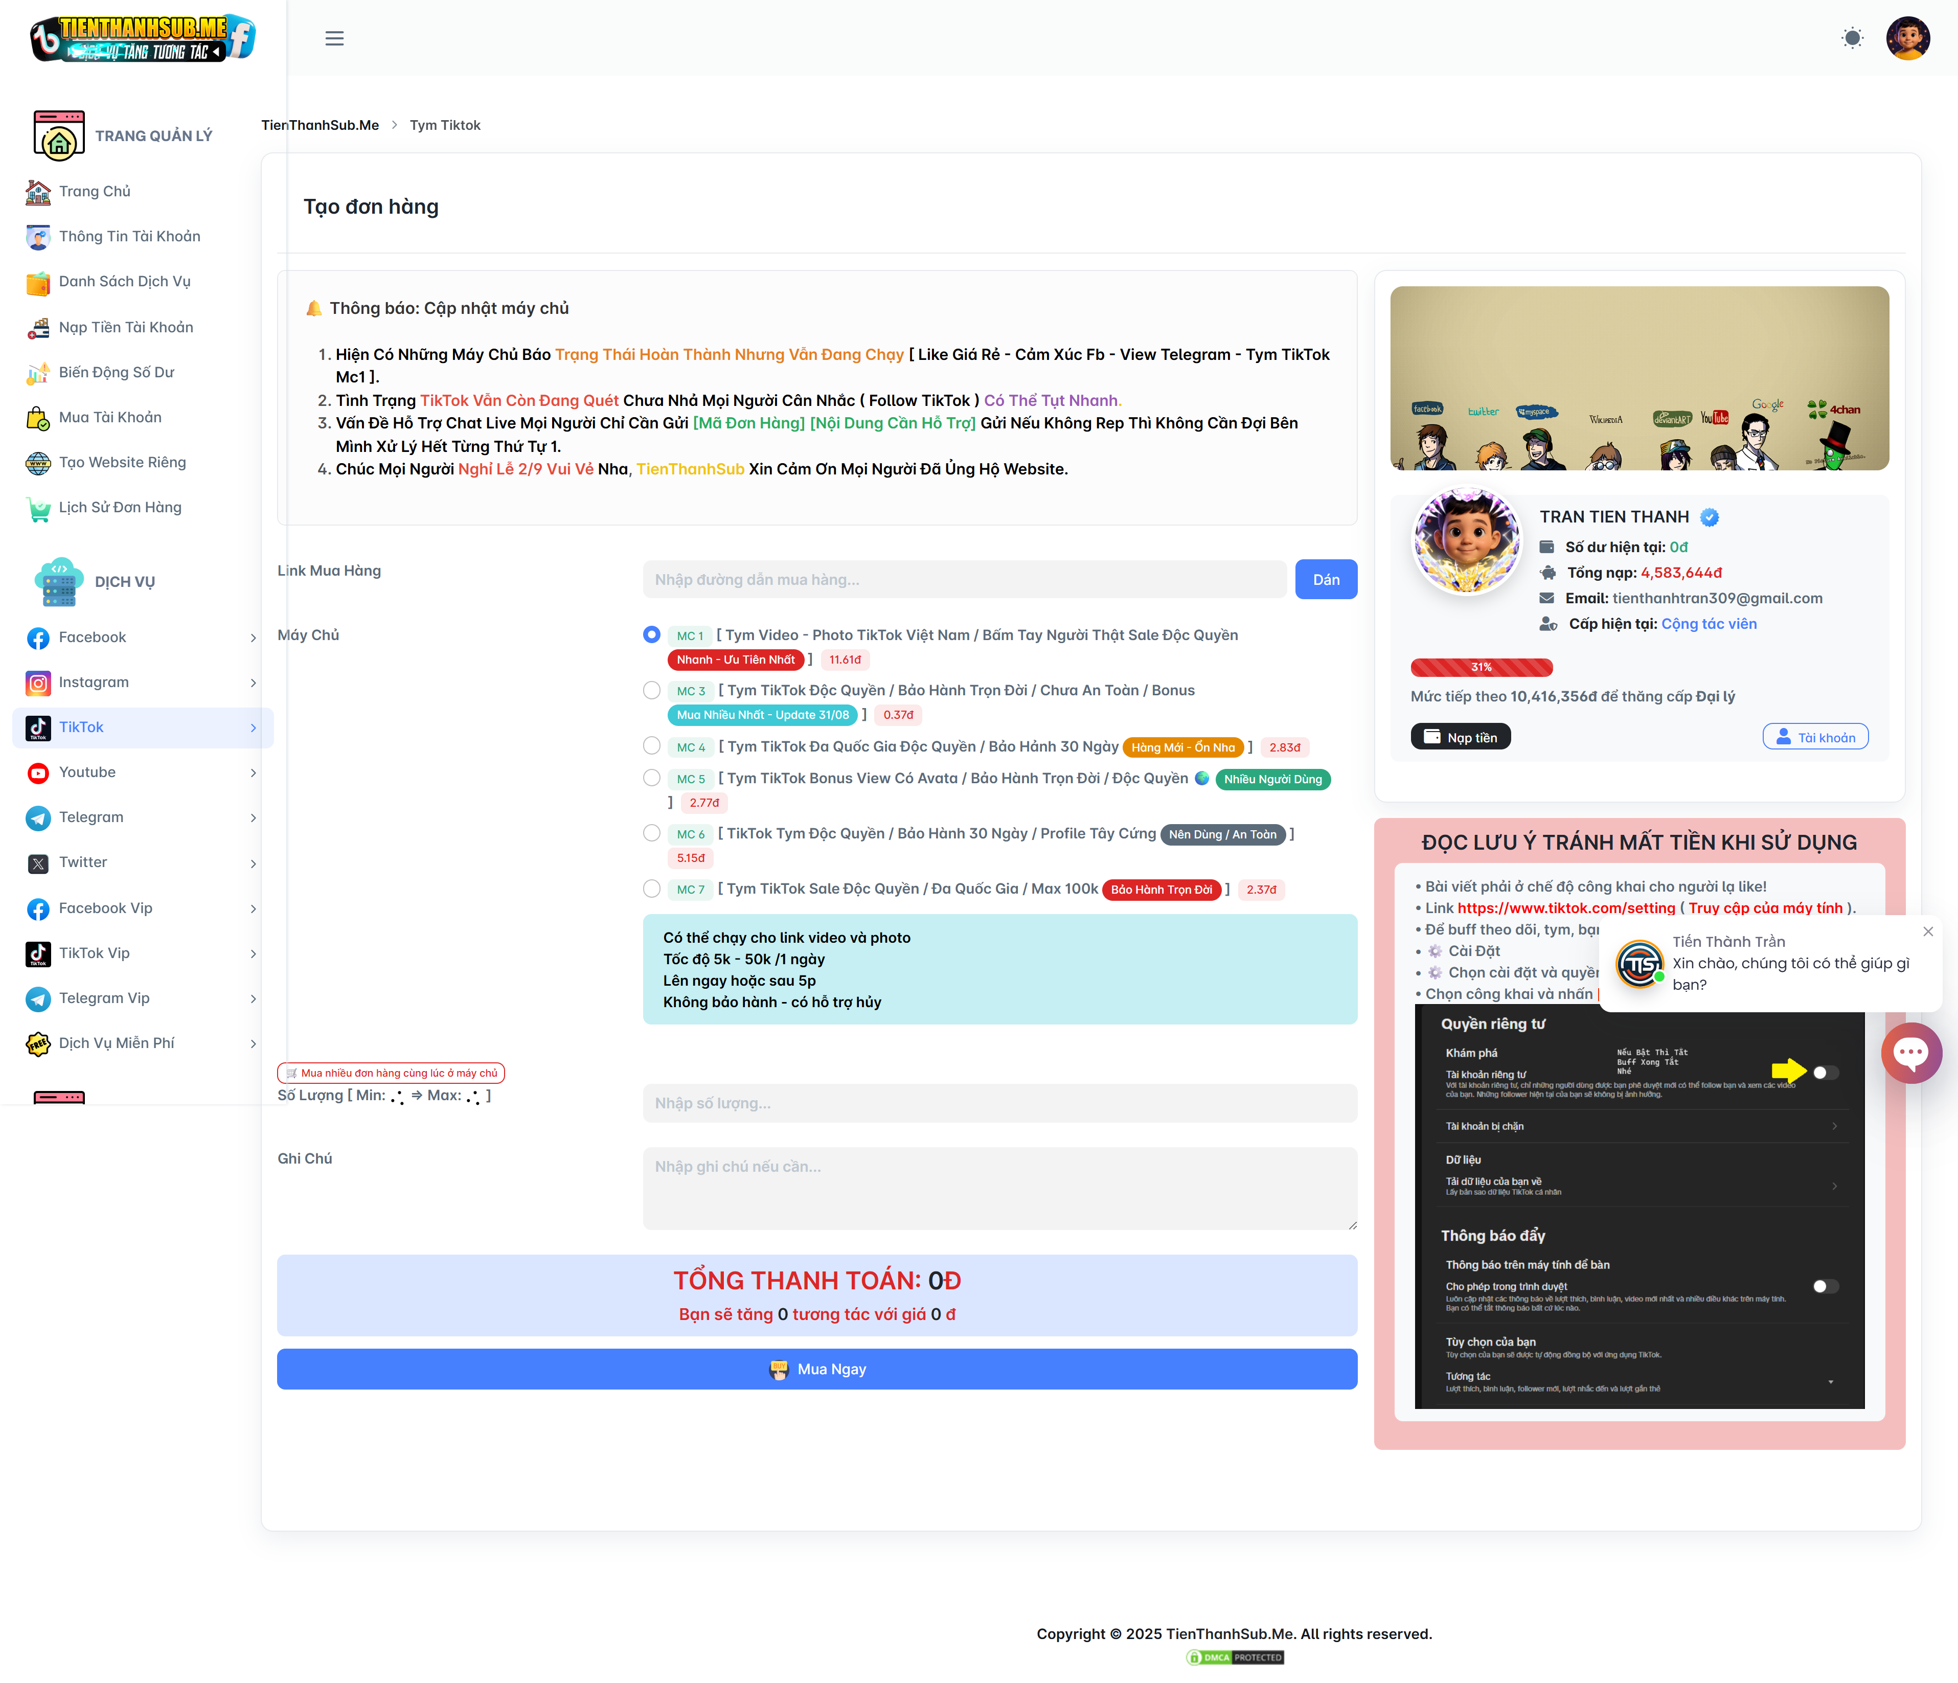Image resolution: width=1958 pixels, height=1683 pixels.
Task: Open the red chat bubble widget
Action: coord(1911,1053)
